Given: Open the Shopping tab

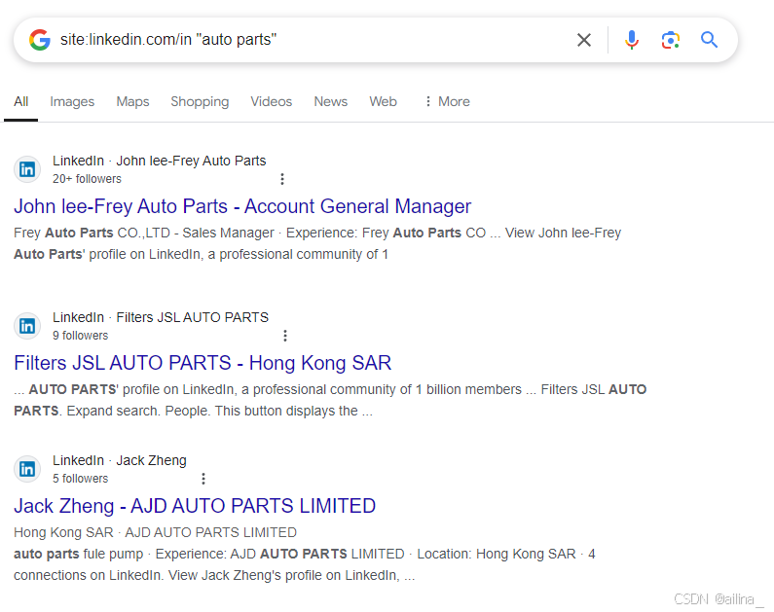Looking at the screenshot, I should pos(200,101).
